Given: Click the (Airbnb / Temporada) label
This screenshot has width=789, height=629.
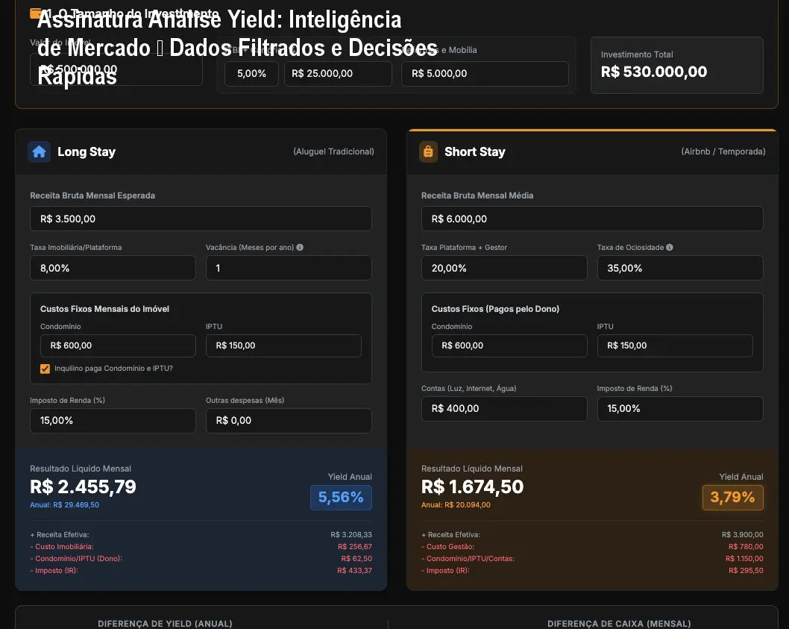Looking at the screenshot, I should click(723, 151).
